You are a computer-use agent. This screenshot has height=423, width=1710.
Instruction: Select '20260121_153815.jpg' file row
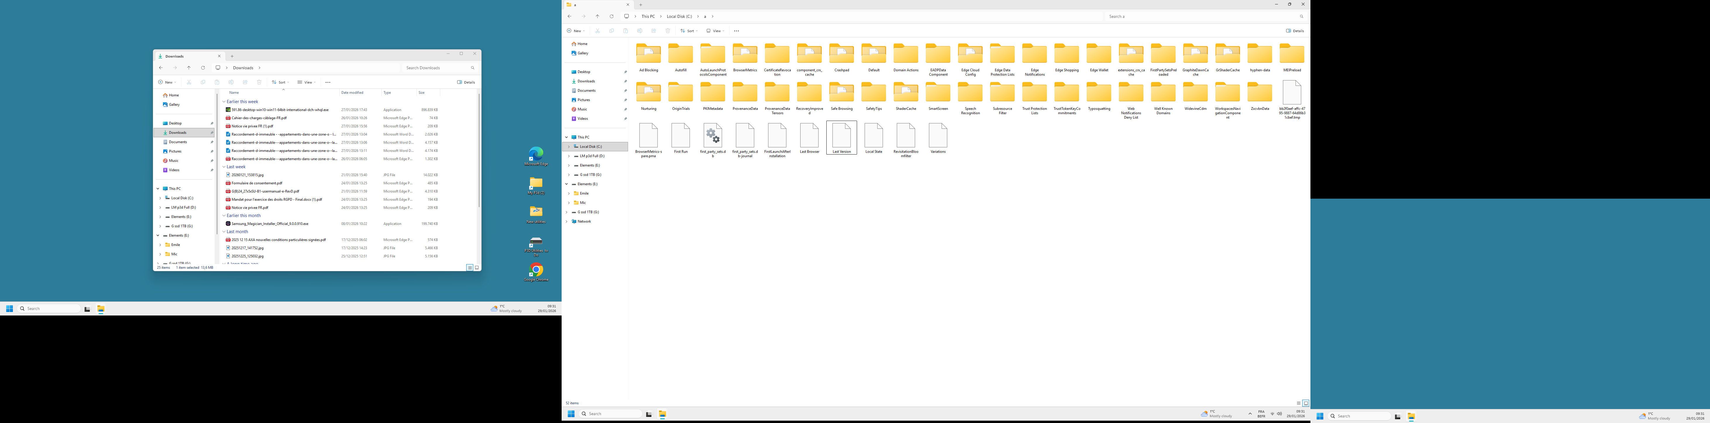point(332,175)
